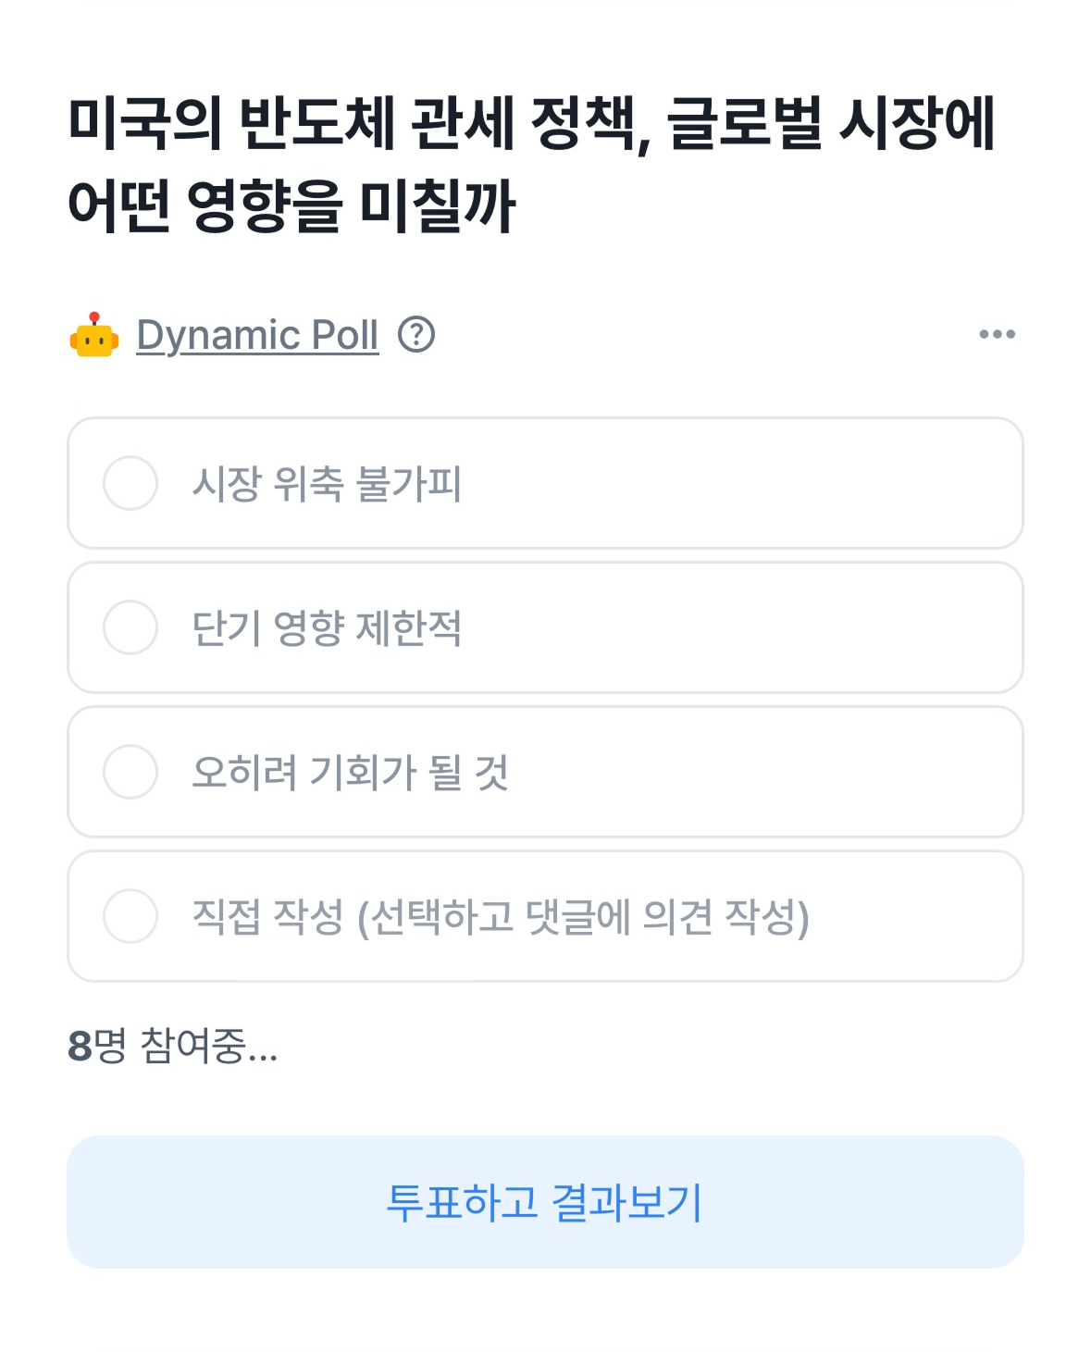1091x1352 pixels.
Task: Open the Dynamic Poll link
Action: 257,335
